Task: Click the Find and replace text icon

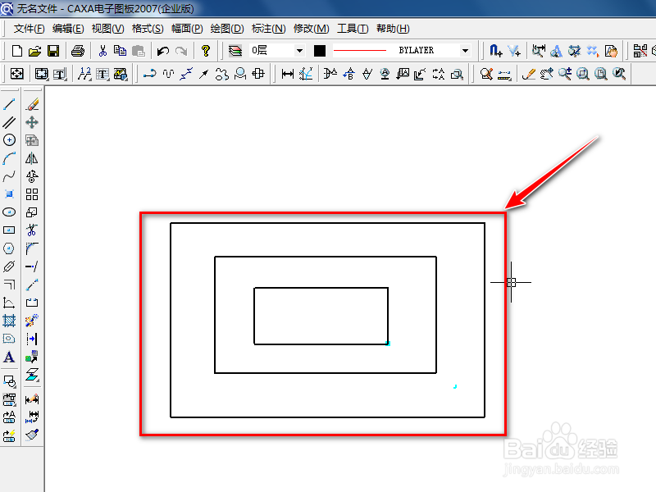Action: coord(556,51)
